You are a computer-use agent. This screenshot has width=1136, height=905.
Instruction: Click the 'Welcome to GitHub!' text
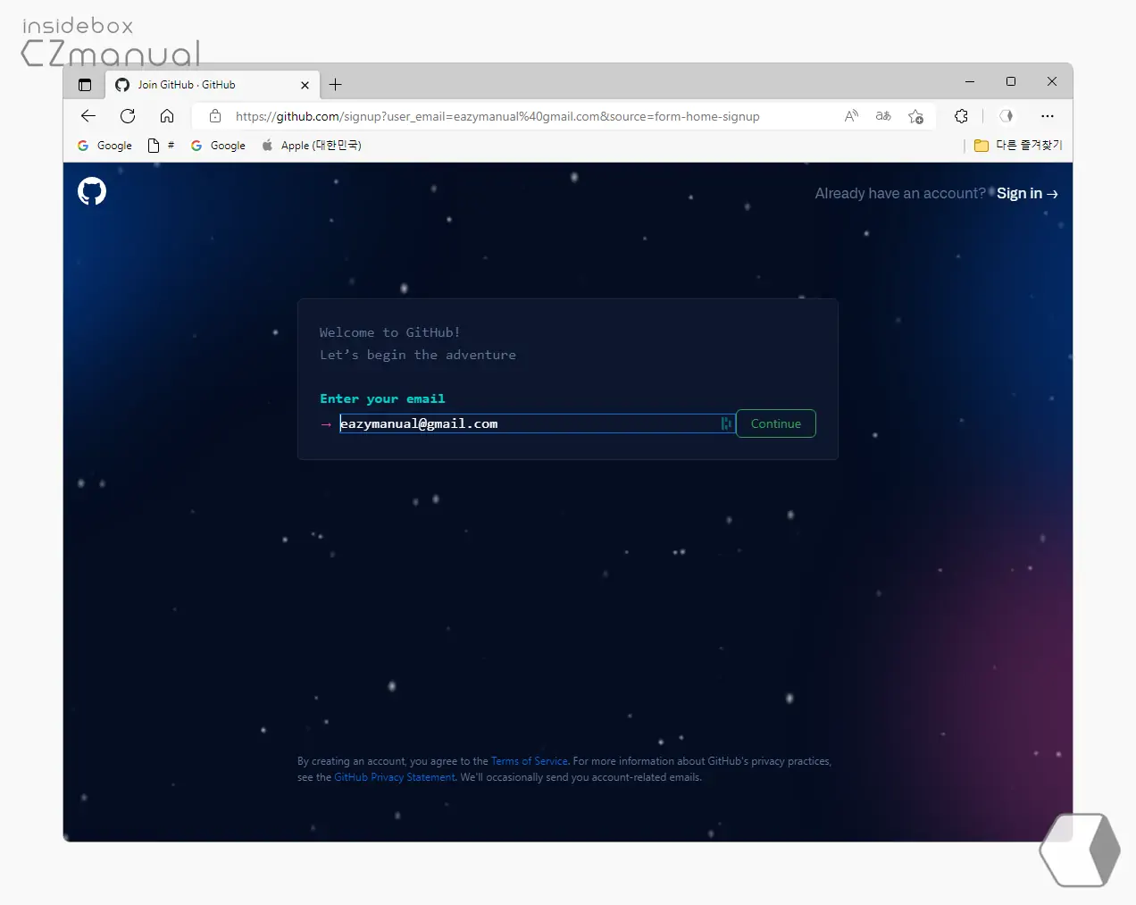[x=389, y=332]
